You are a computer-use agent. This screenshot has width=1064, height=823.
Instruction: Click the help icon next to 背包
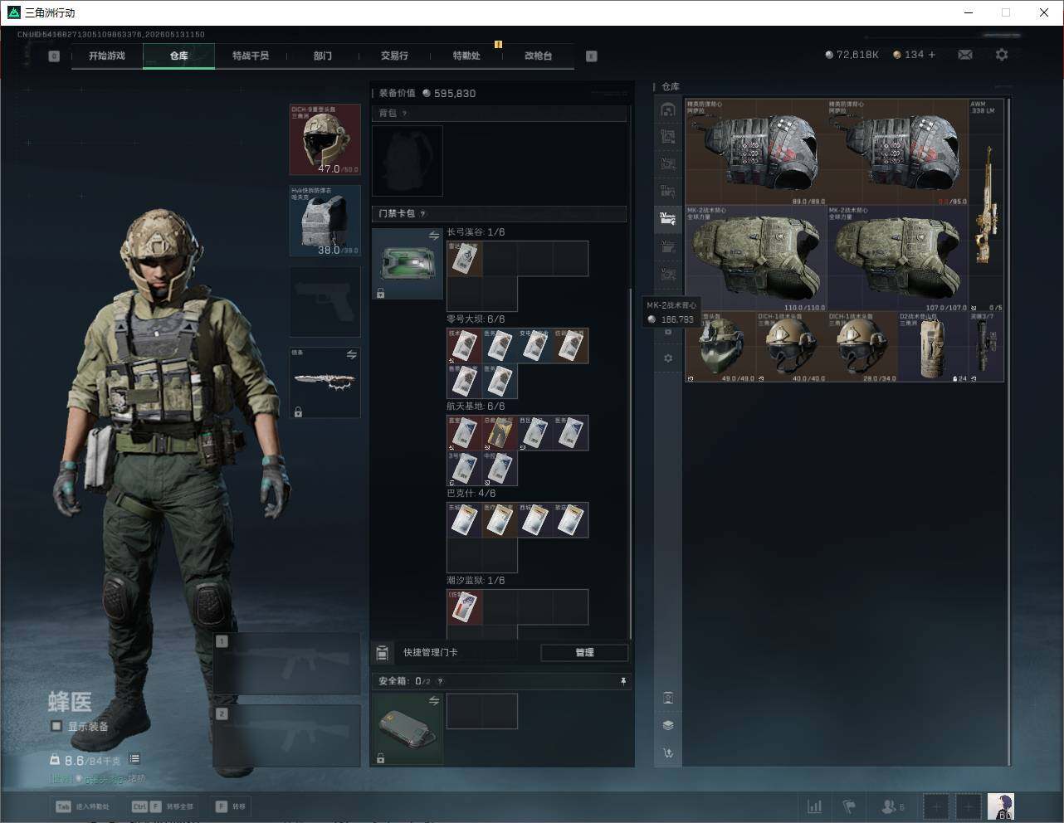[404, 114]
